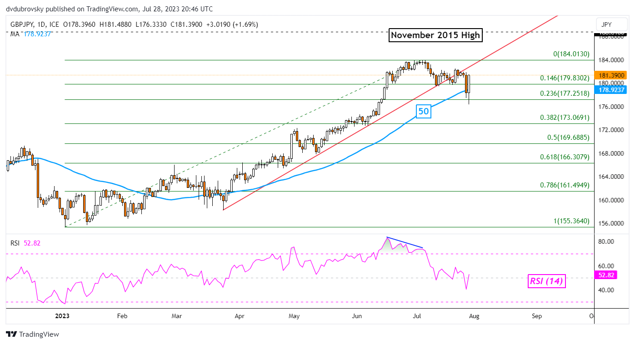Screen dimensions: 635x344
Task: Click the Feb date axis label
Action: (x=123, y=316)
